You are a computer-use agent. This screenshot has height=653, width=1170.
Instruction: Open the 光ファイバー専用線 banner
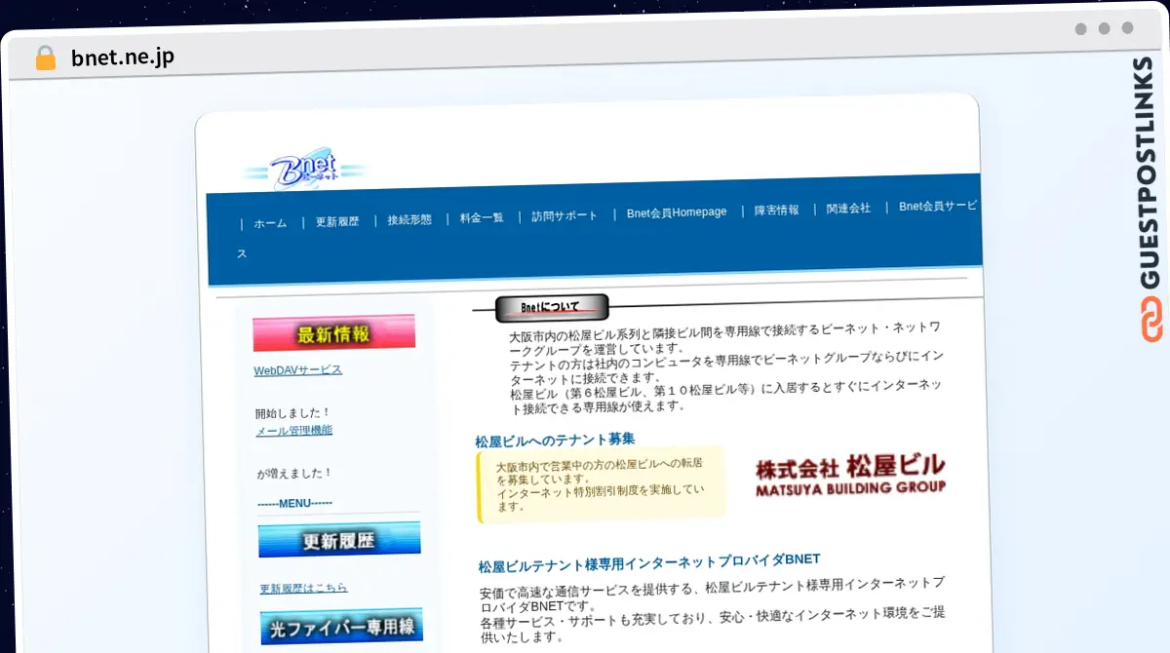coord(340,627)
